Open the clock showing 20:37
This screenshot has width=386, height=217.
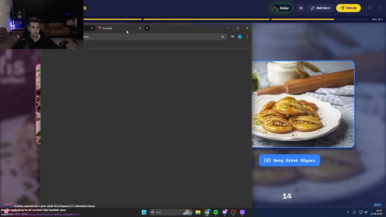[x=376, y=212]
